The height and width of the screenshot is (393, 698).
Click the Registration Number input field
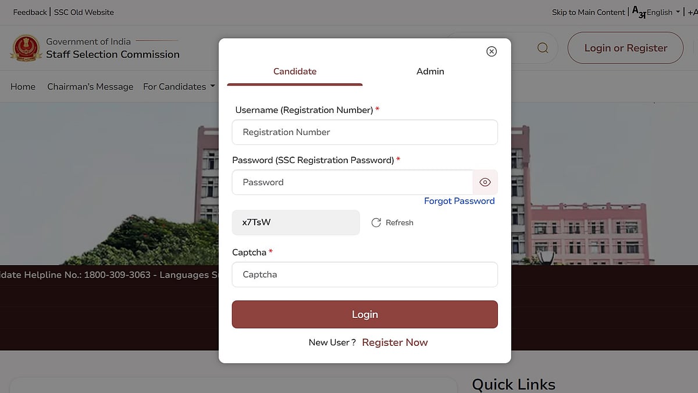[x=365, y=132]
